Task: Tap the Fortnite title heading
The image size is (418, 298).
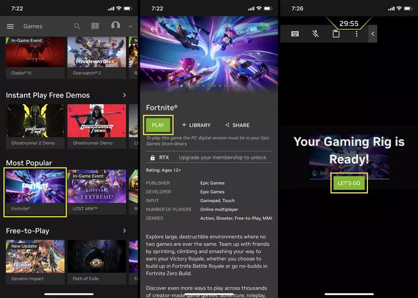Action: [162, 108]
